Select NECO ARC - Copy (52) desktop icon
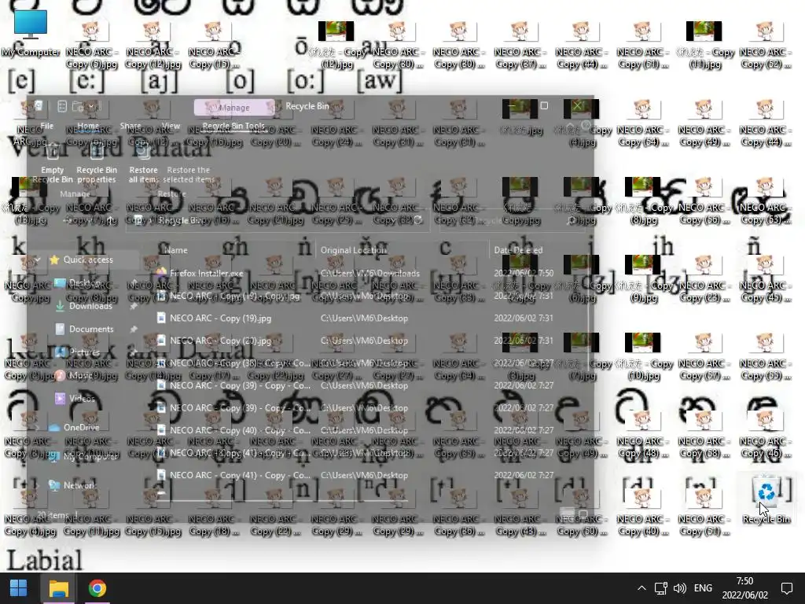This screenshot has height=604, width=805. pyautogui.click(x=764, y=45)
